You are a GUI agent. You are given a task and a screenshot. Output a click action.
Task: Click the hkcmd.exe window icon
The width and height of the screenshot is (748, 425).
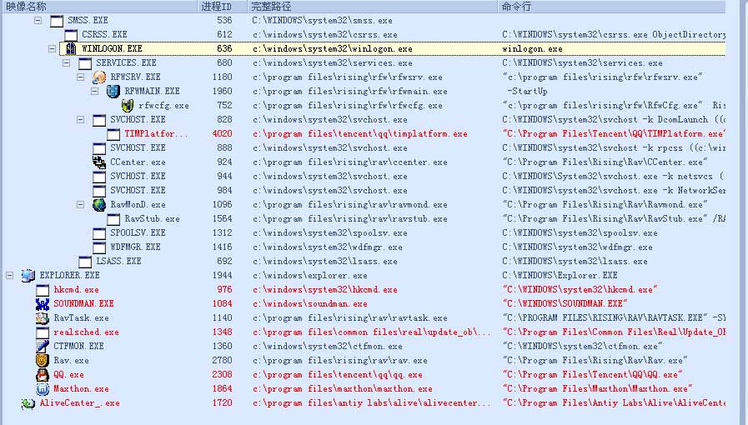43,290
